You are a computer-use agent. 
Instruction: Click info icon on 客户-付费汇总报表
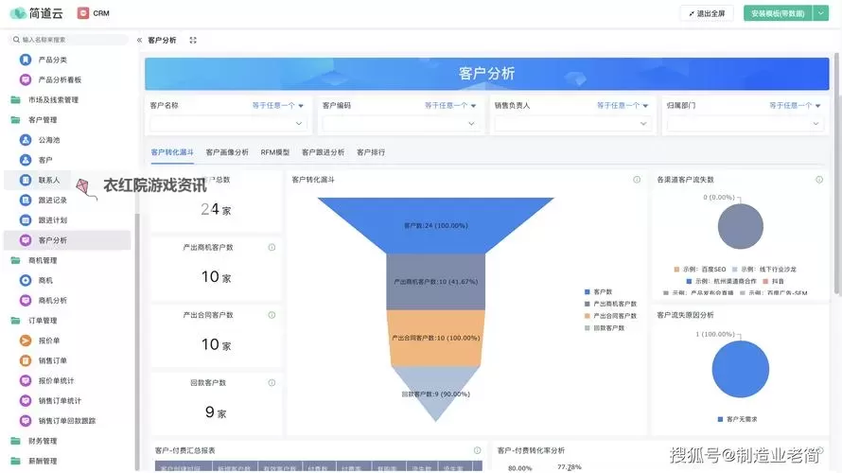pos(477,450)
